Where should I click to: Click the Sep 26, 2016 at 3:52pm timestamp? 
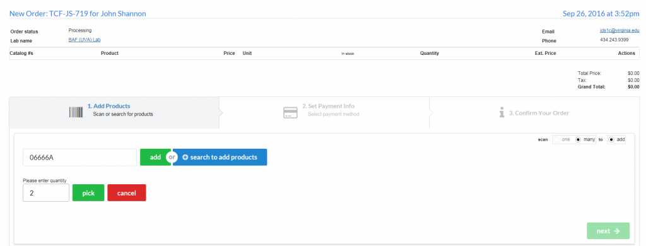(x=601, y=14)
